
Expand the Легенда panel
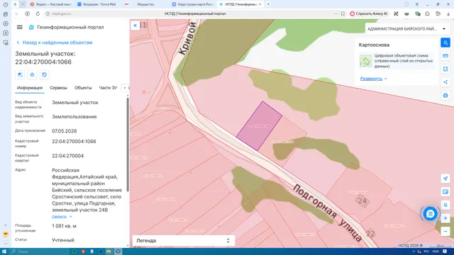(183, 241)
